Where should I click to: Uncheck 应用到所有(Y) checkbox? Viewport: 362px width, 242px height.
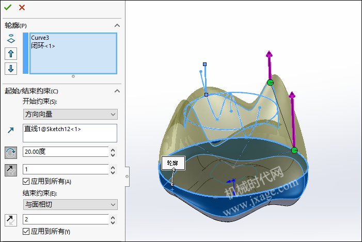[x=26, y=231]
